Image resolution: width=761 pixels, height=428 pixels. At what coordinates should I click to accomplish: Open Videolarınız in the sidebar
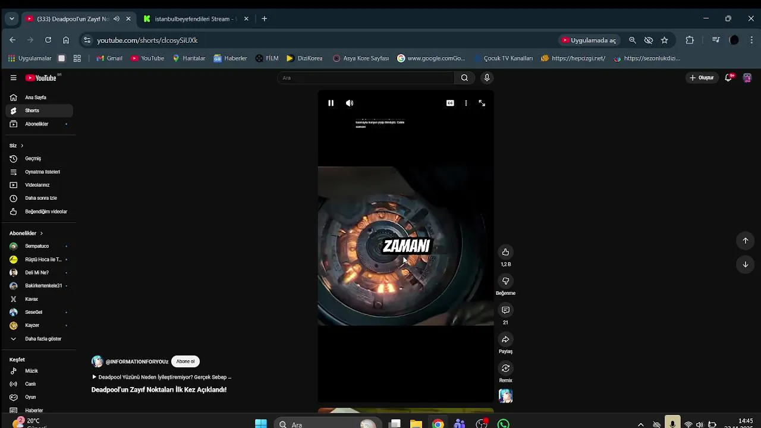click(39, 185)
